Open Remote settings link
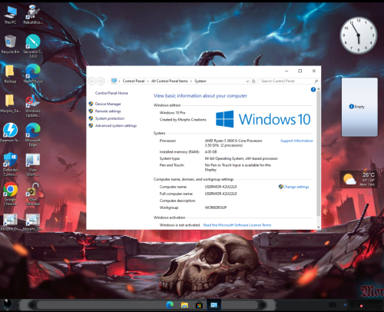The width and height of the screenshot is (384, 312). click(108, 111)
